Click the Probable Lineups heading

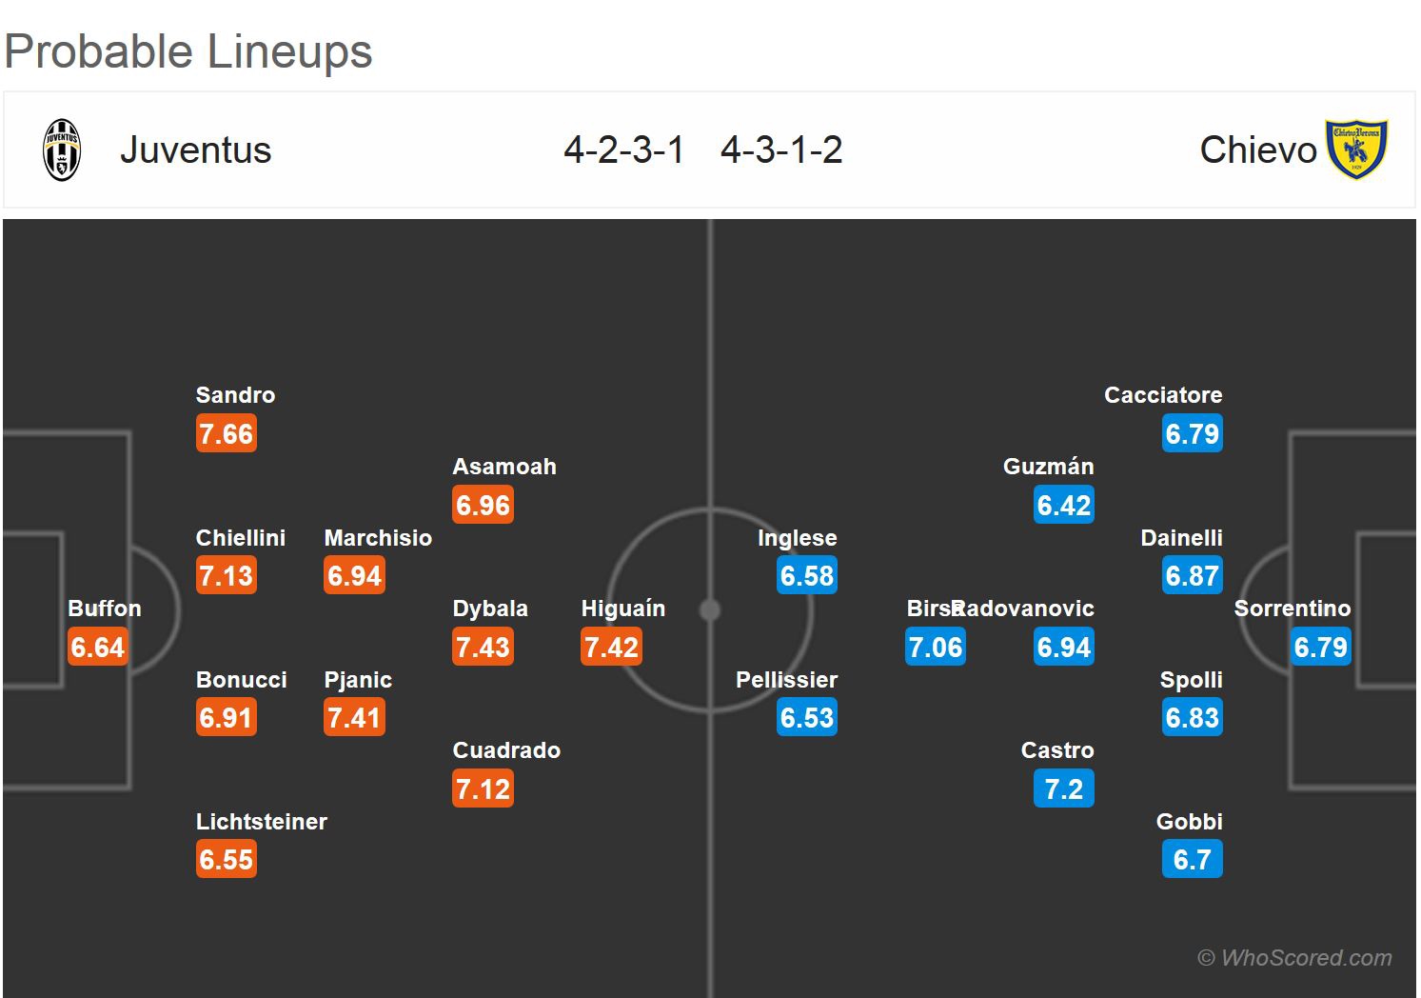tap(188, 51)
